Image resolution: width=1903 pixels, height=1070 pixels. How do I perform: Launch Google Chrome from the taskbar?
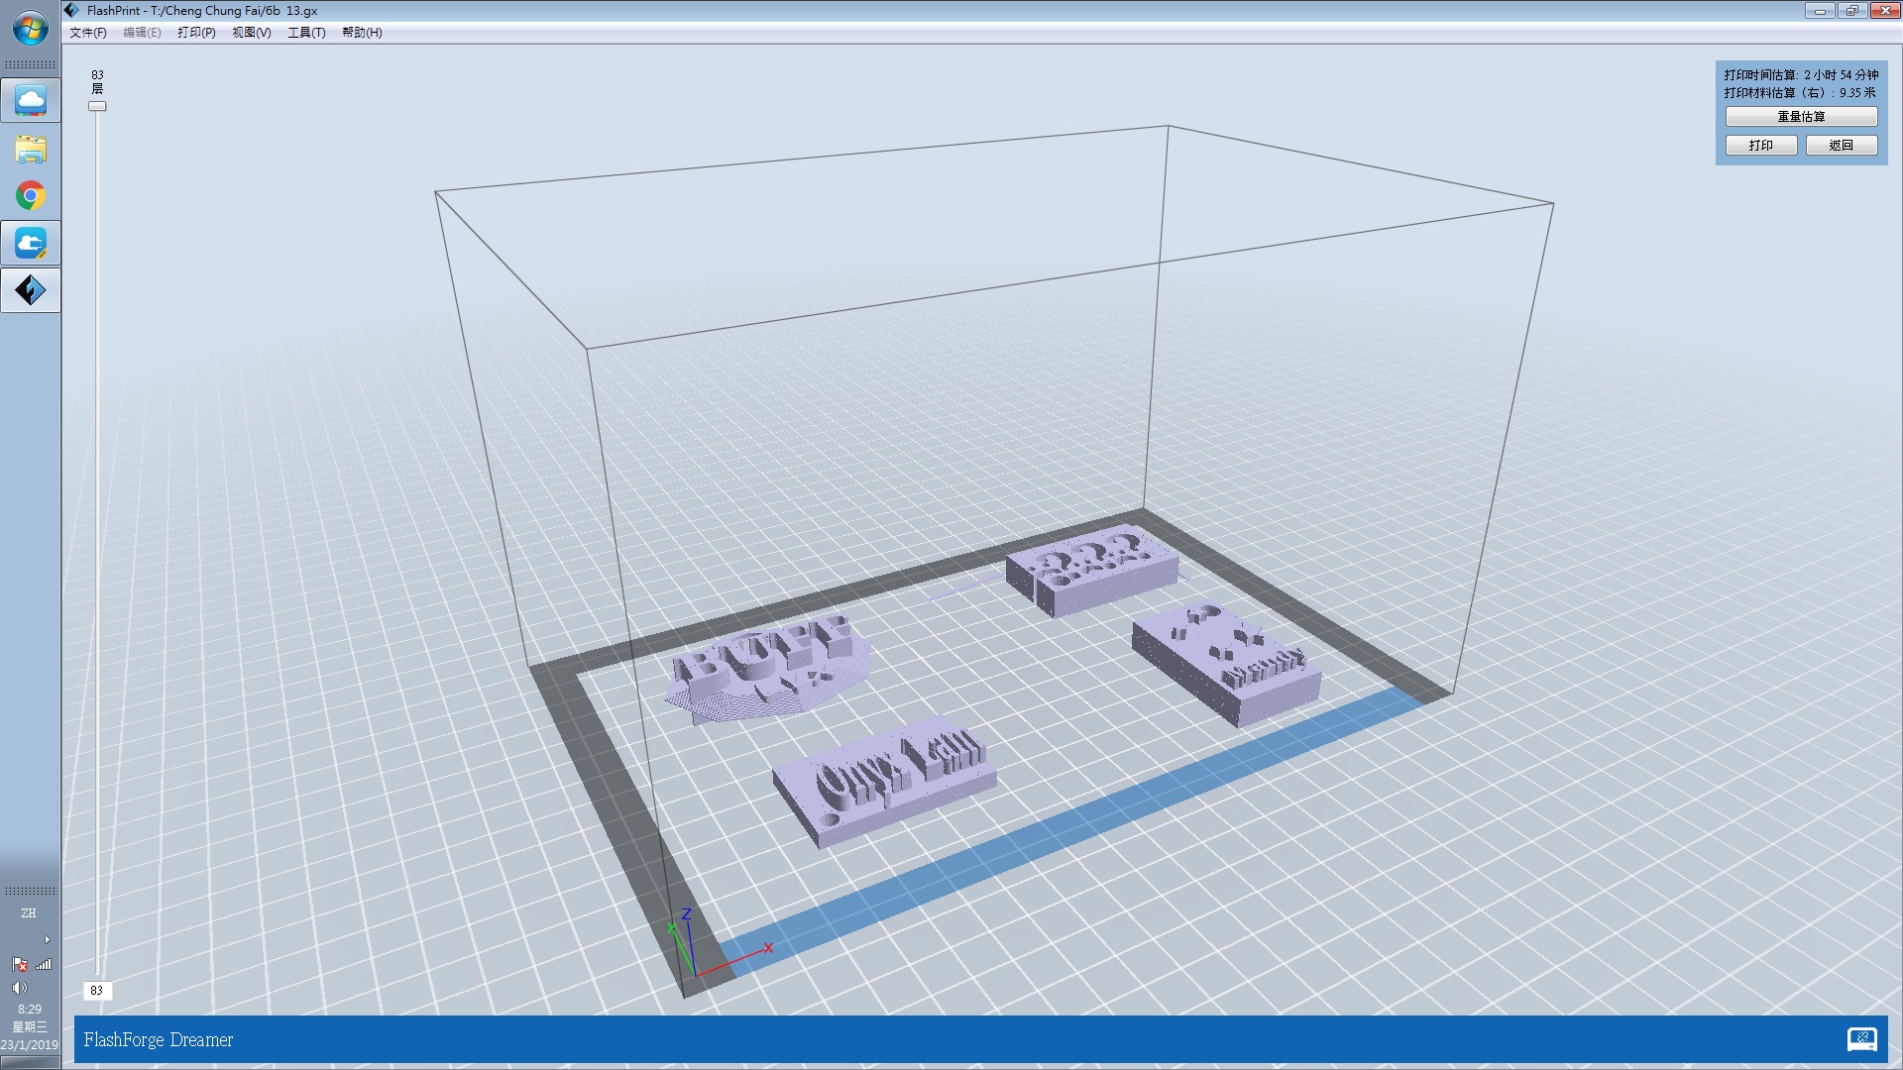pos(31,195)
